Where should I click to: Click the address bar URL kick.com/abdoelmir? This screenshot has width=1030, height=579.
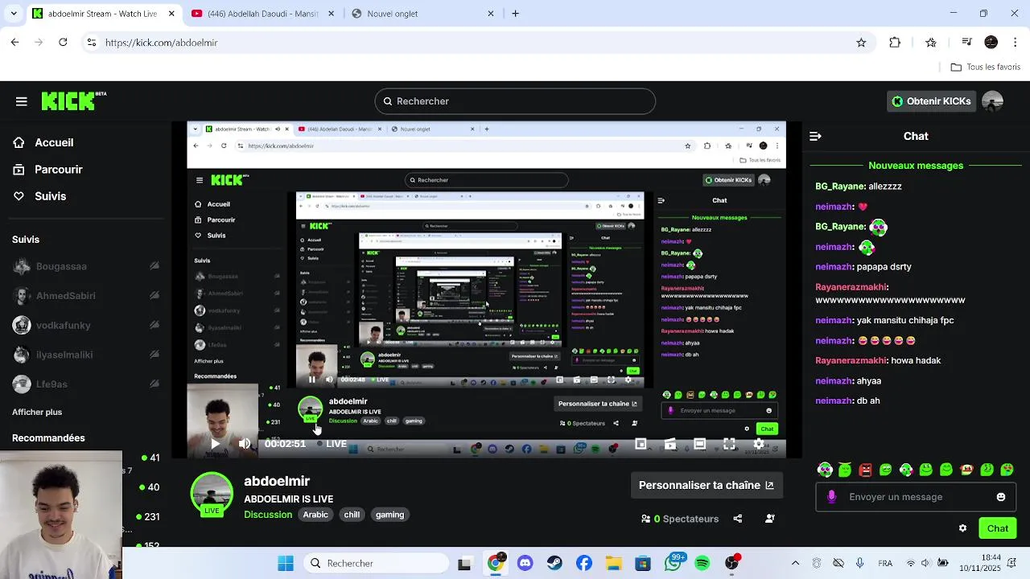click(162, 43)
